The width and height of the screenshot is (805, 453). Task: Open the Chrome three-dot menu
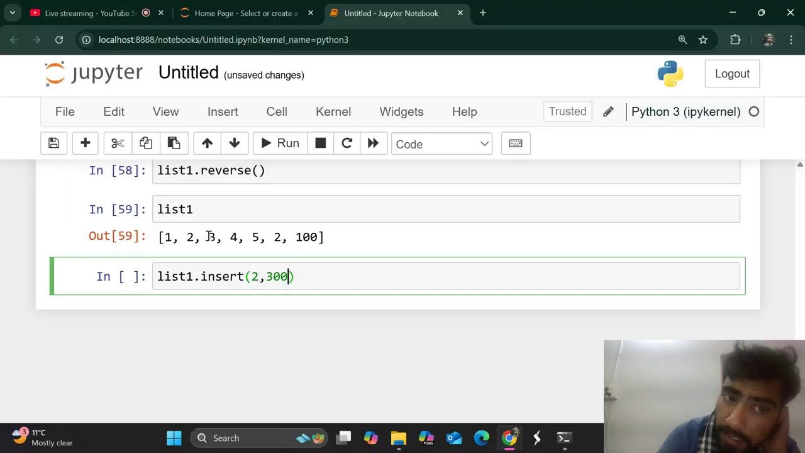pos(791,40)
